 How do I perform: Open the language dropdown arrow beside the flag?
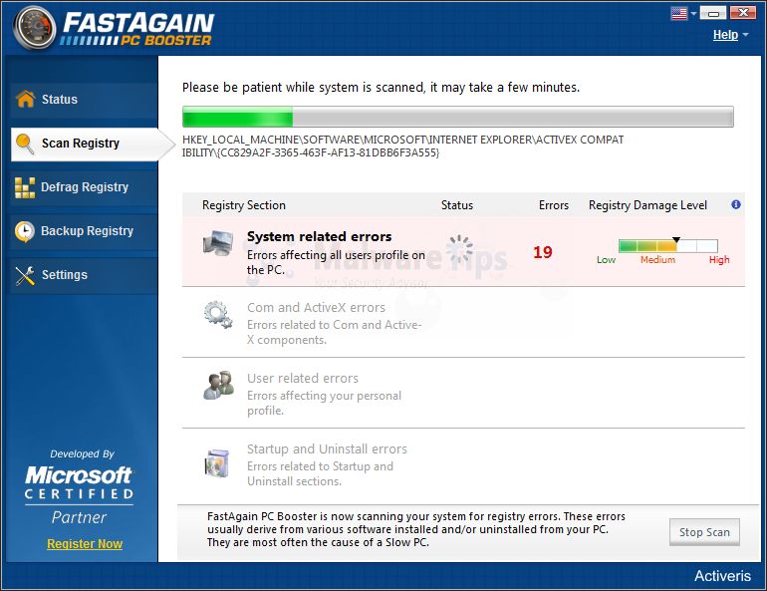click(693, 14)
